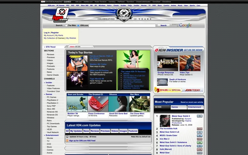Open the Reviews updates tab
This screenshot has width=248, height=155.
point(95,131)
